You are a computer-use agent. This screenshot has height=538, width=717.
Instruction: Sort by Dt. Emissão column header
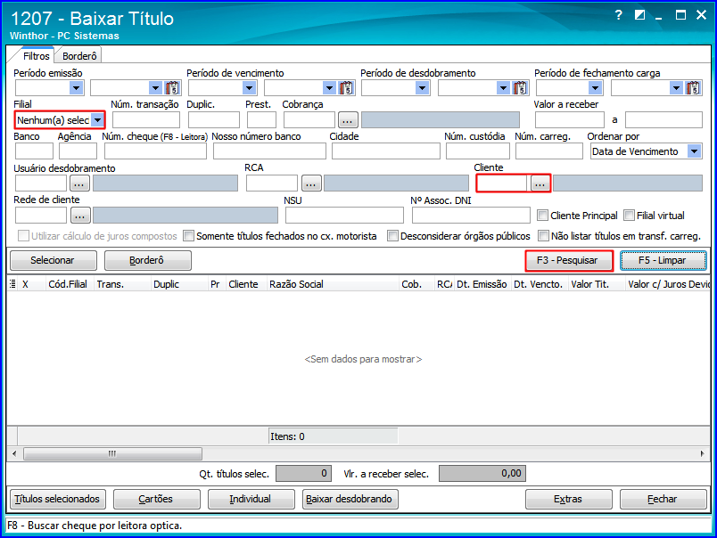(482, 284)
